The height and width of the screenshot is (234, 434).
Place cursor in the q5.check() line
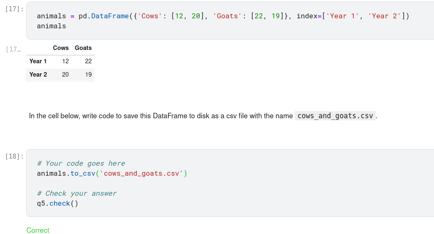(57, 204)
